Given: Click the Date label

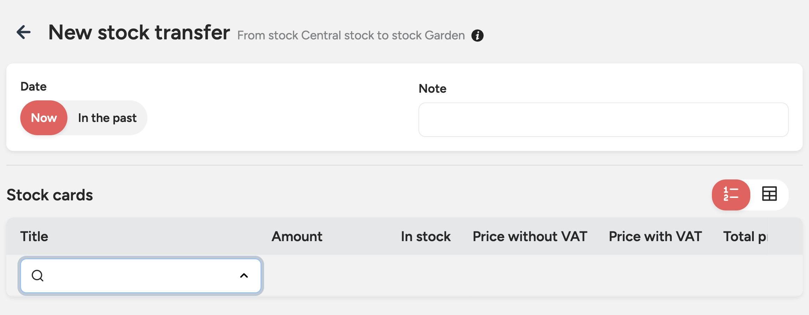Looking at the screenshot, I should [x=34, y=86].
